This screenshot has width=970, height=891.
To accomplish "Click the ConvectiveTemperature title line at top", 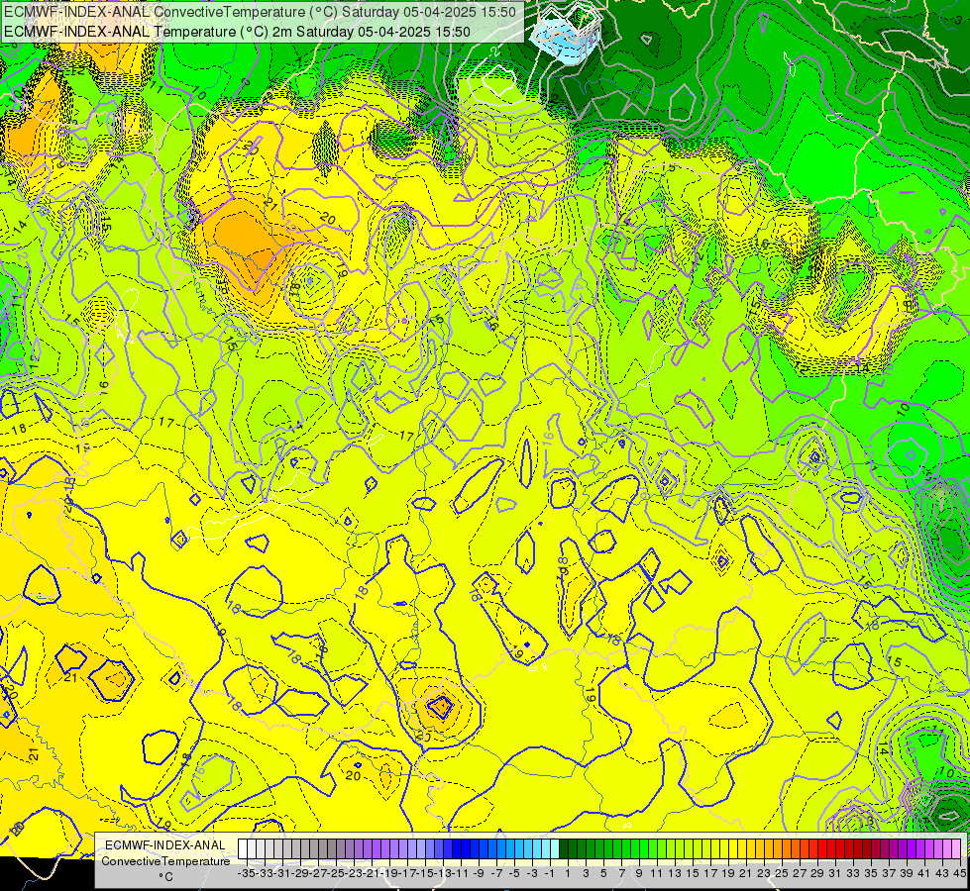I will (x=261, y=12).
